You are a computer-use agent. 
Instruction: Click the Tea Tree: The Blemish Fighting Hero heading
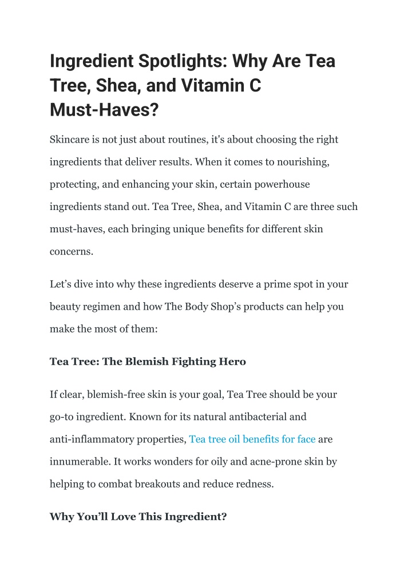click(x=148, y=362)
